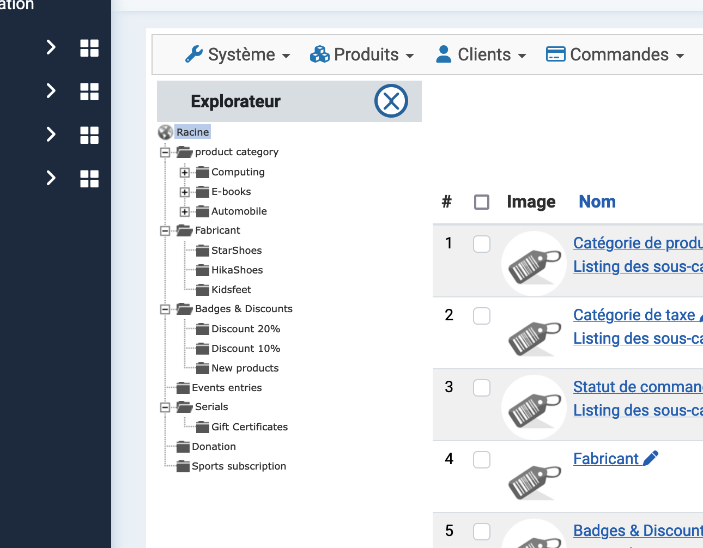Close the Explorateur panel with X icon

391,101
